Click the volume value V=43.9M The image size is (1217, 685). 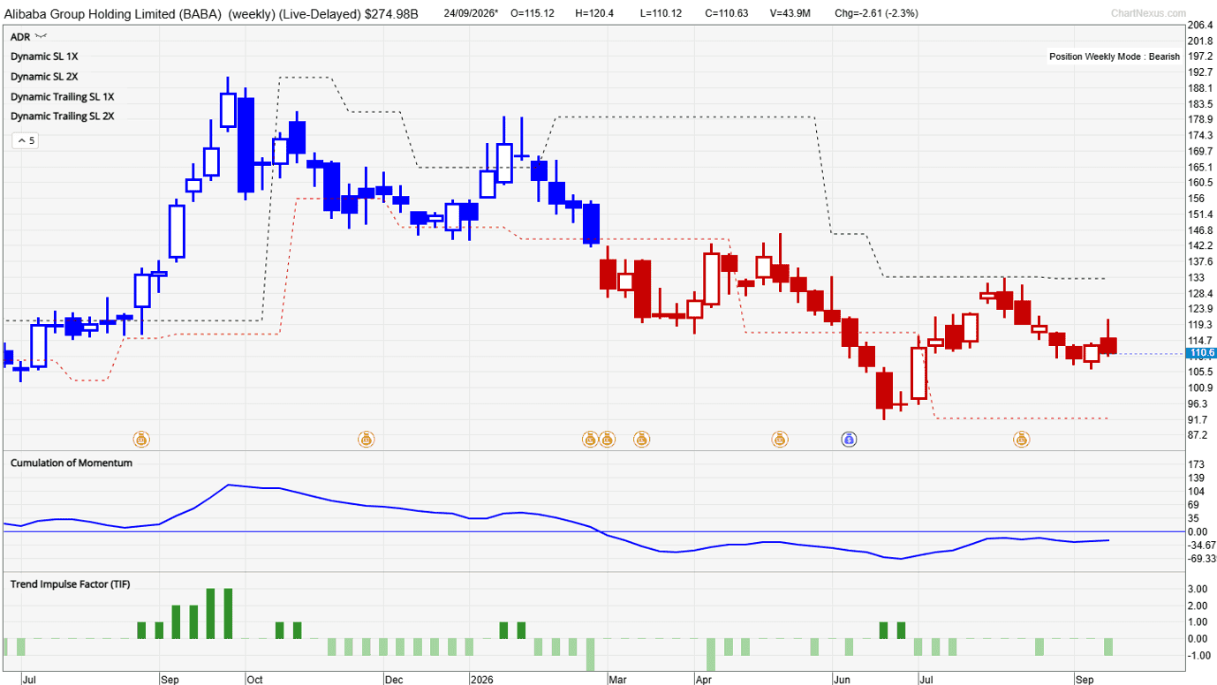[x=791, y=13]
